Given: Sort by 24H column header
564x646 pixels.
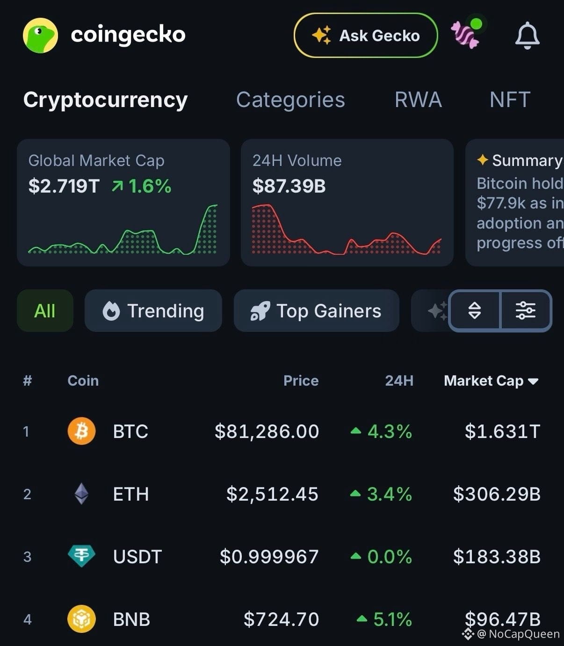Looking at the screenshot, I should tap(399, 380).
